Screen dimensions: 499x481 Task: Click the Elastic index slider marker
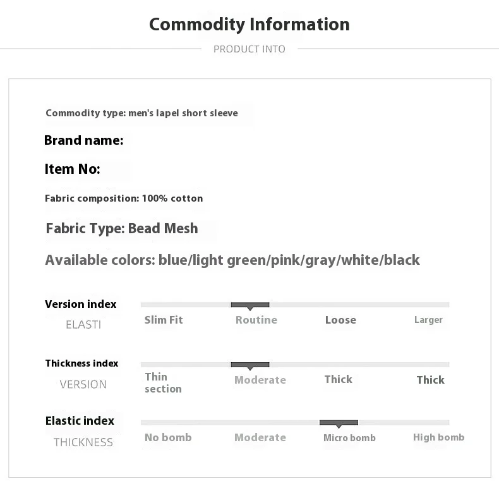click(x=339, y=423)
